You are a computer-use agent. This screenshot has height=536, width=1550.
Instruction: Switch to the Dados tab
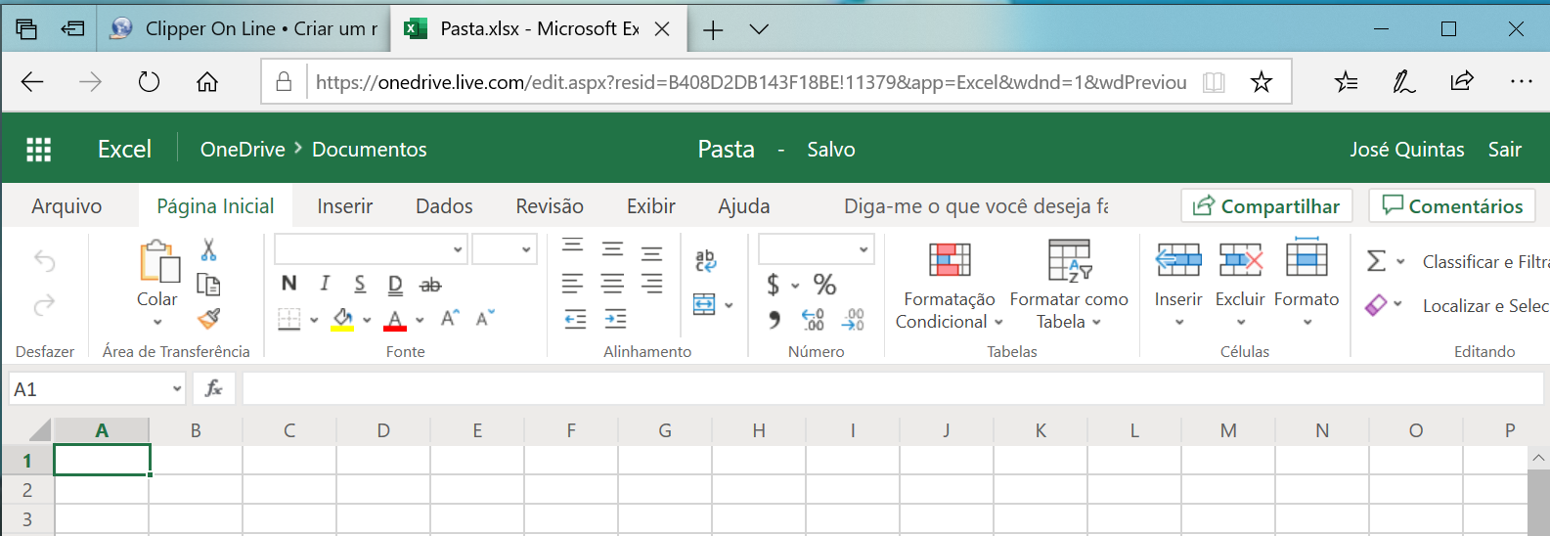tap(444, 206)
